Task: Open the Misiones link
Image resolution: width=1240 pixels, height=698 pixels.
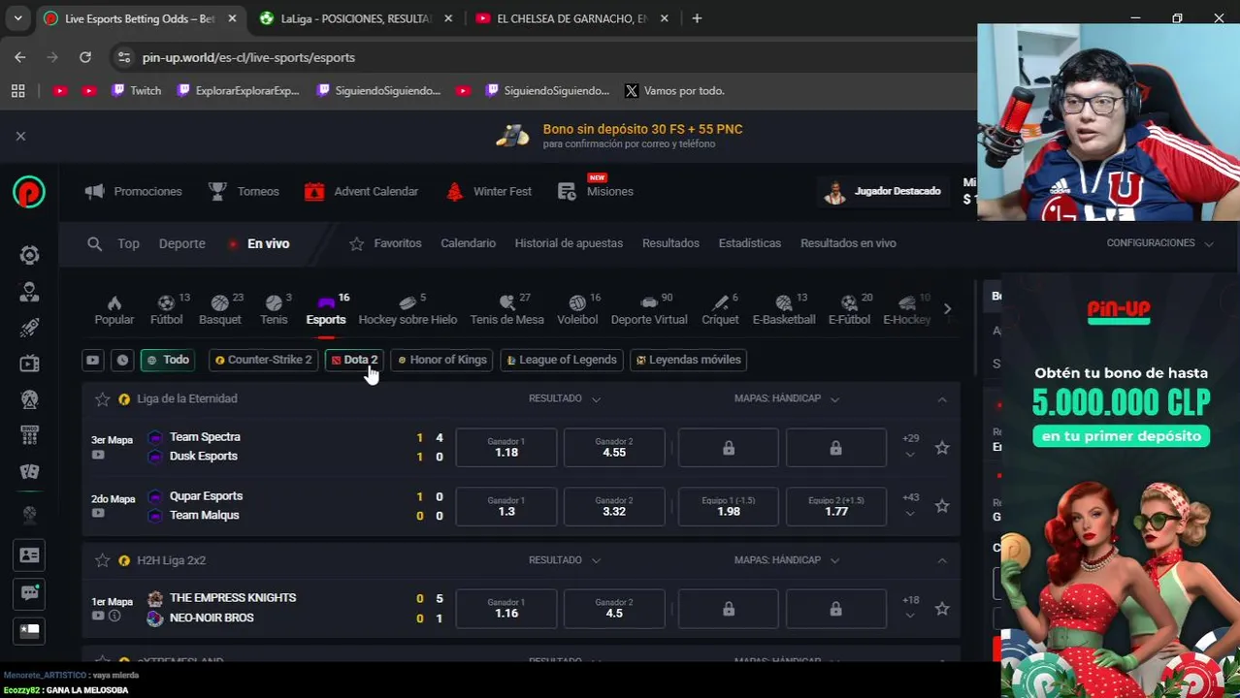Action: (x=596, y=190)
